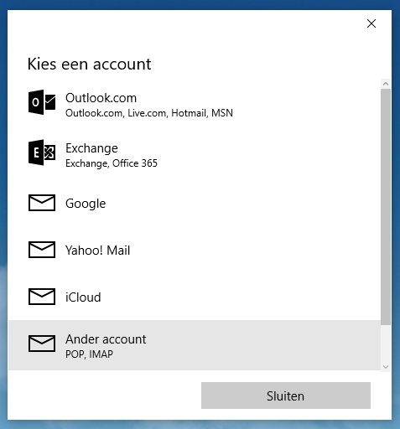Click the scrollbar down arrow

386,367
